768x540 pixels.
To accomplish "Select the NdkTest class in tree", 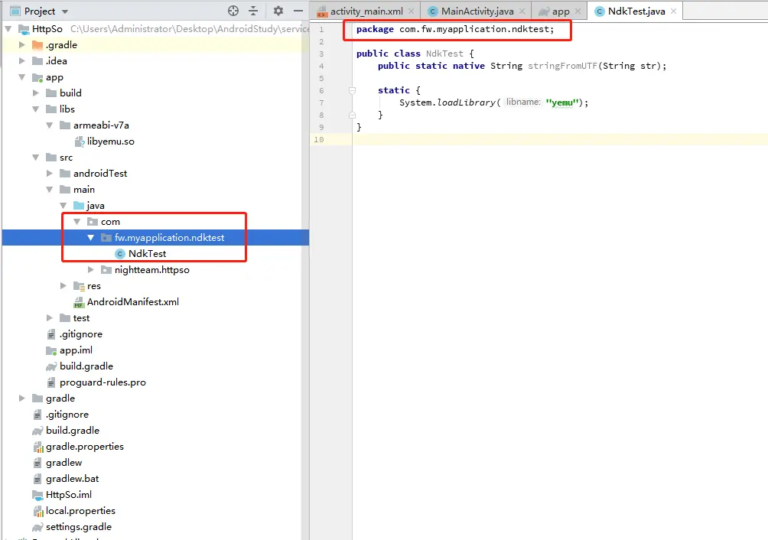I will pos(147,254).
